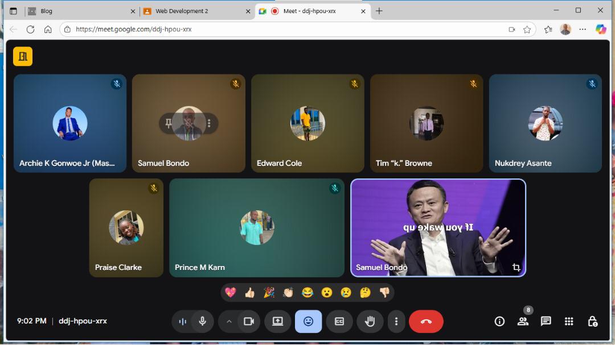The width and height of the screenshot is (615, 345).
Task: Click the present screen button
Action: [277, 322]
